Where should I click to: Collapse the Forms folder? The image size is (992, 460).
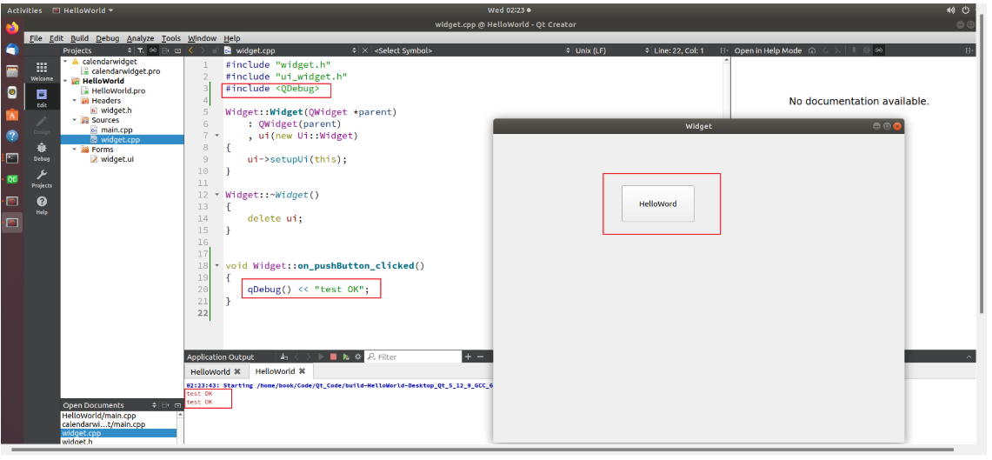point(75,150)
